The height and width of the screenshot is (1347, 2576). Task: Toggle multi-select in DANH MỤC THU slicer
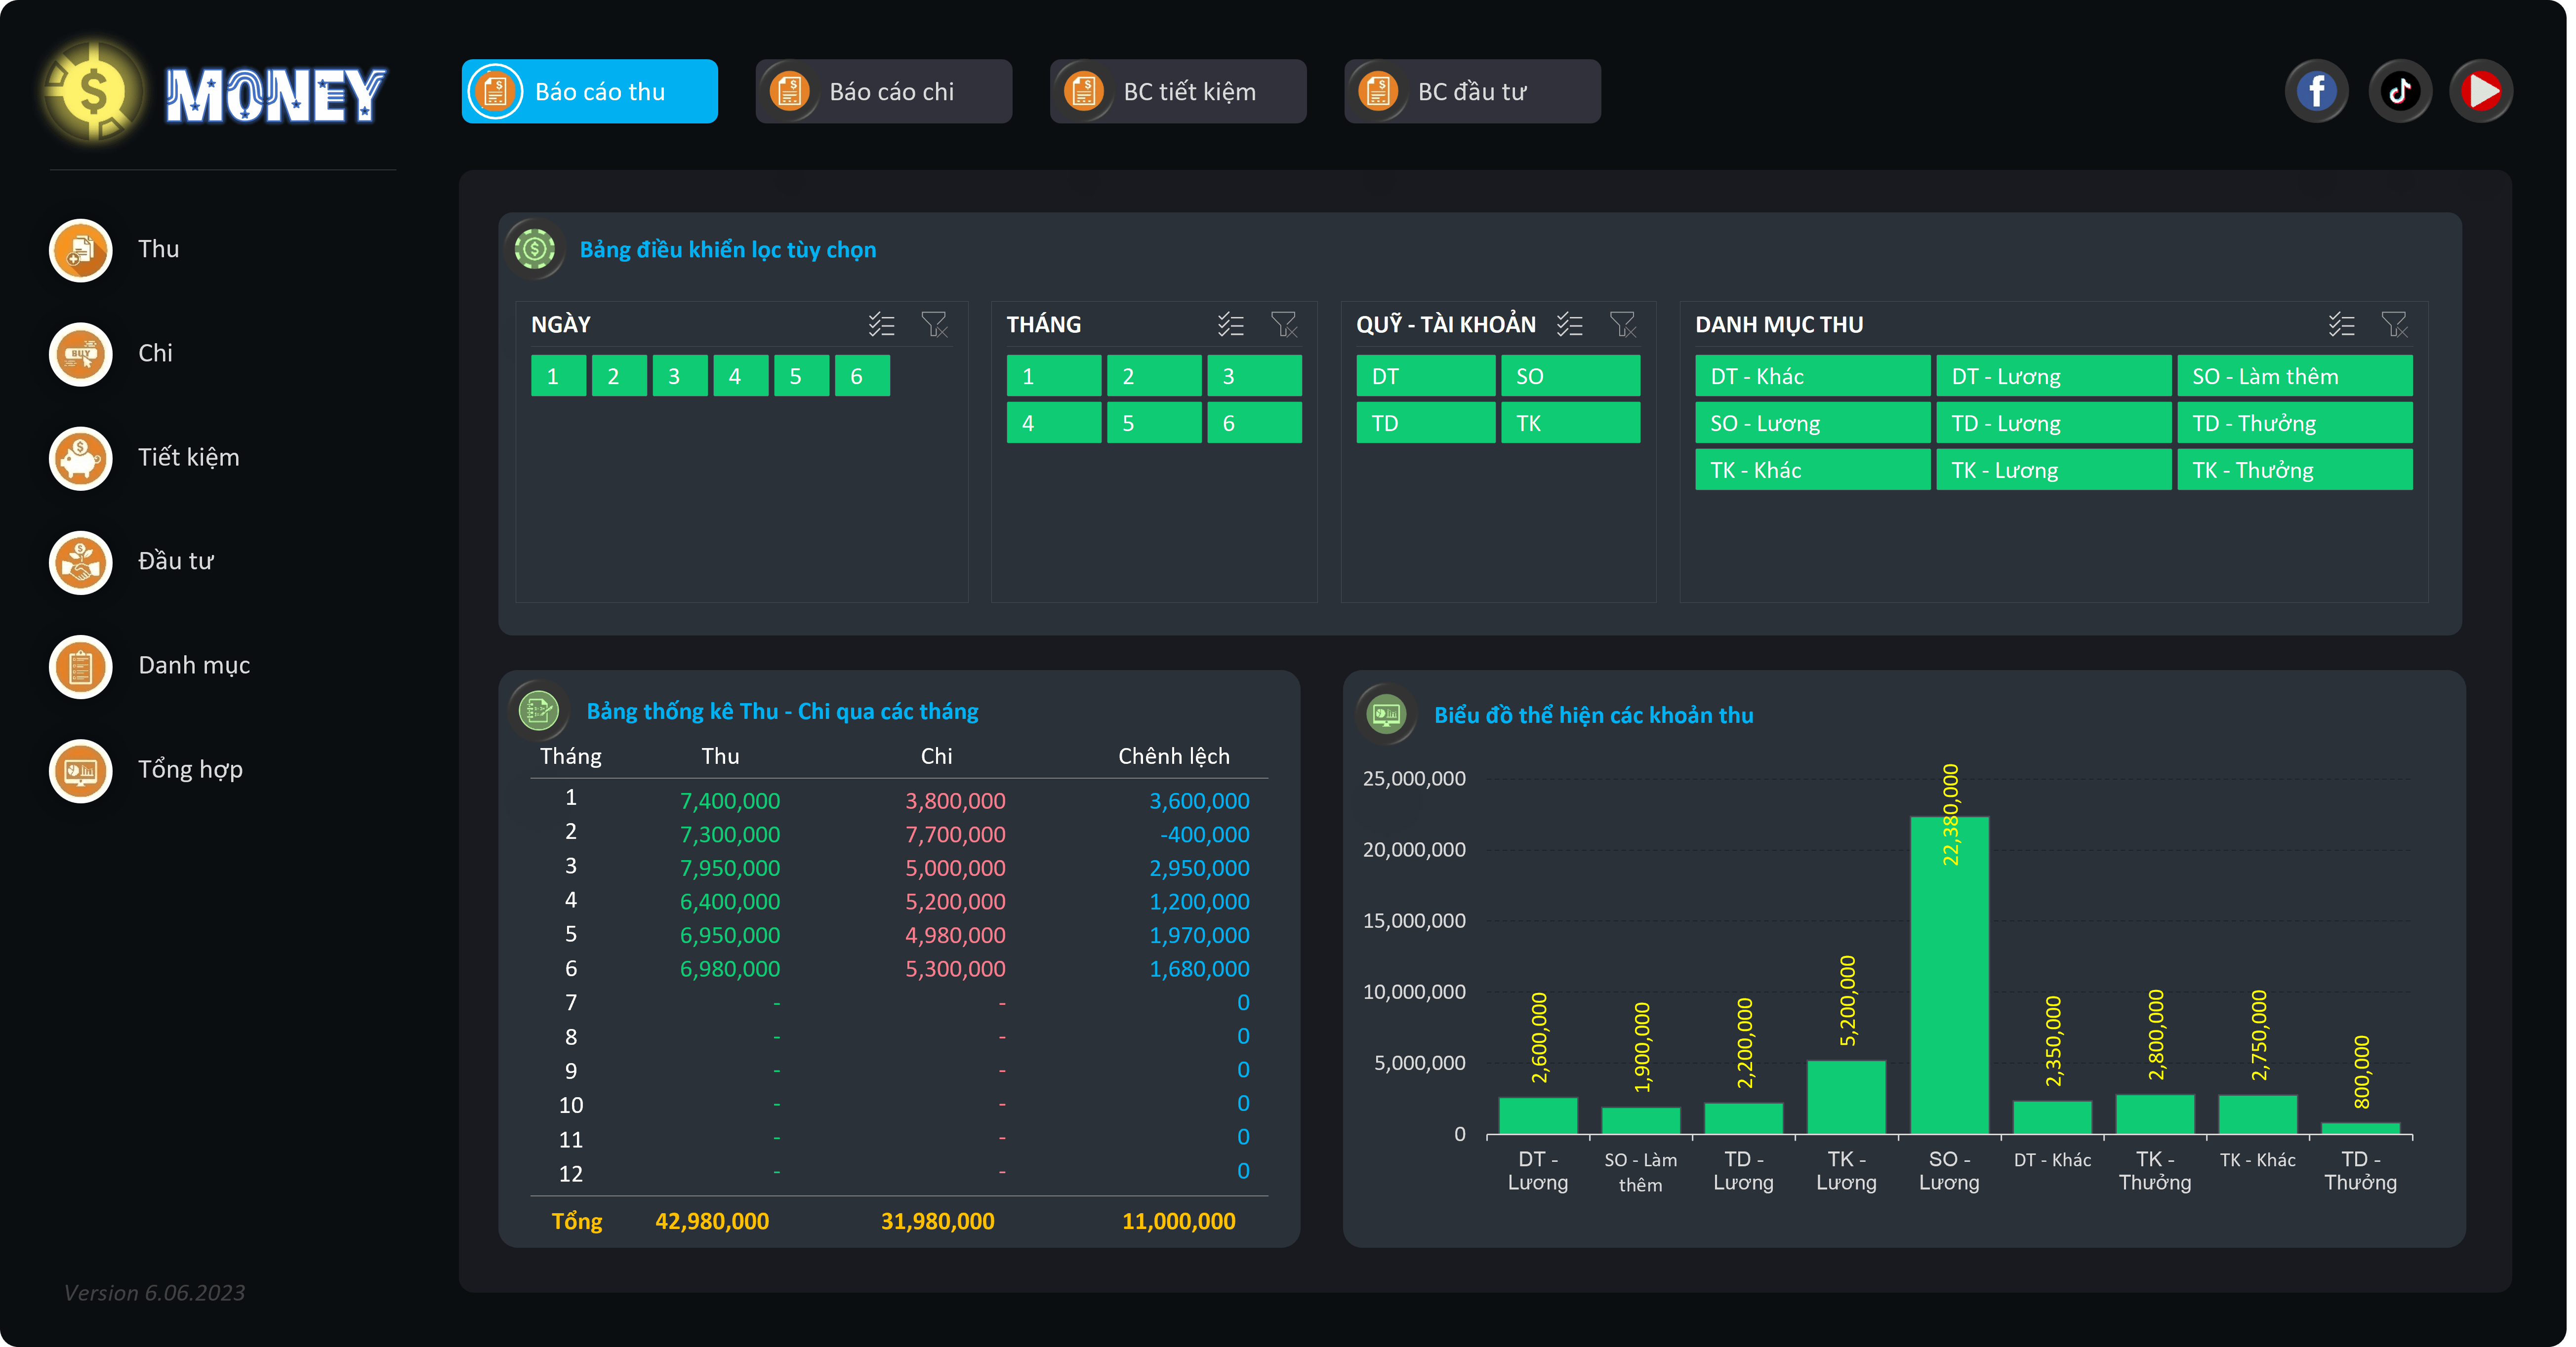[2341, 325]
